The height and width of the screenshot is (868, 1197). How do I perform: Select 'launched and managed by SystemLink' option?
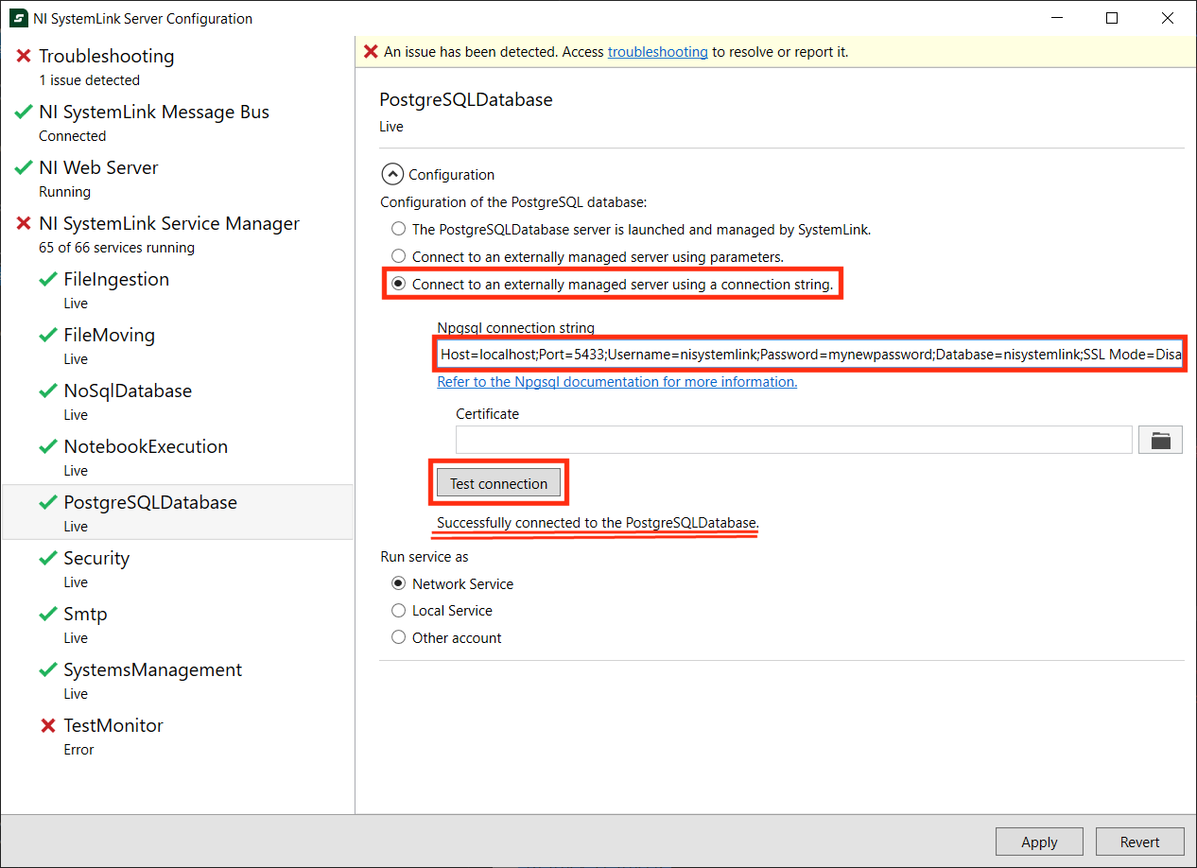[x=398, y=229]
